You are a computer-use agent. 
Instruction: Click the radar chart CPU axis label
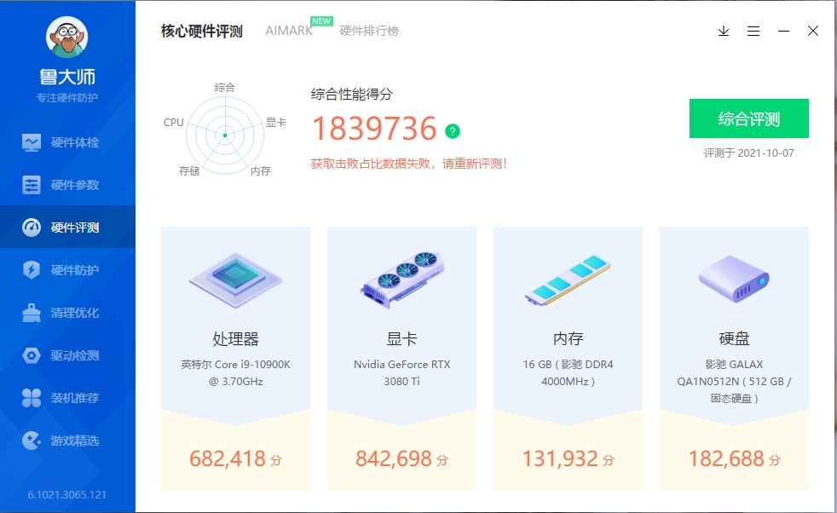click(x=173, y=122)
